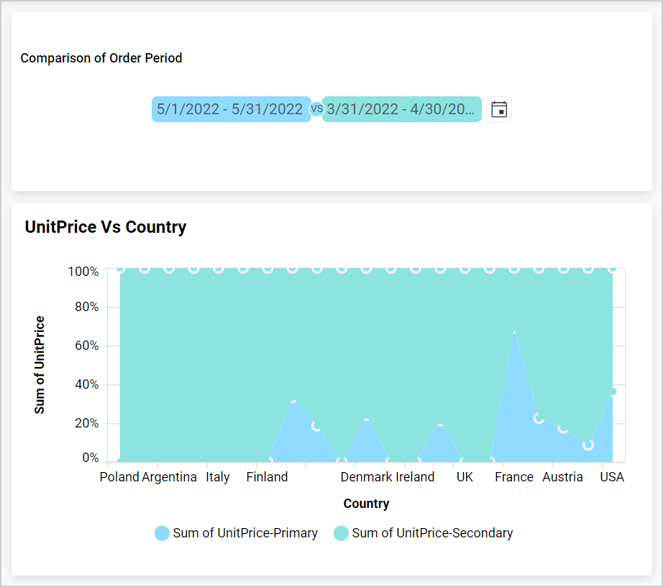Click the data marker above Denmark
Image resolution: width=663 pixels, height=587 pixels.
(x=367, y=421)
